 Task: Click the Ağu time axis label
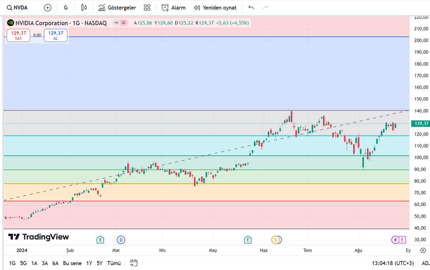click(x=358, y=250)
